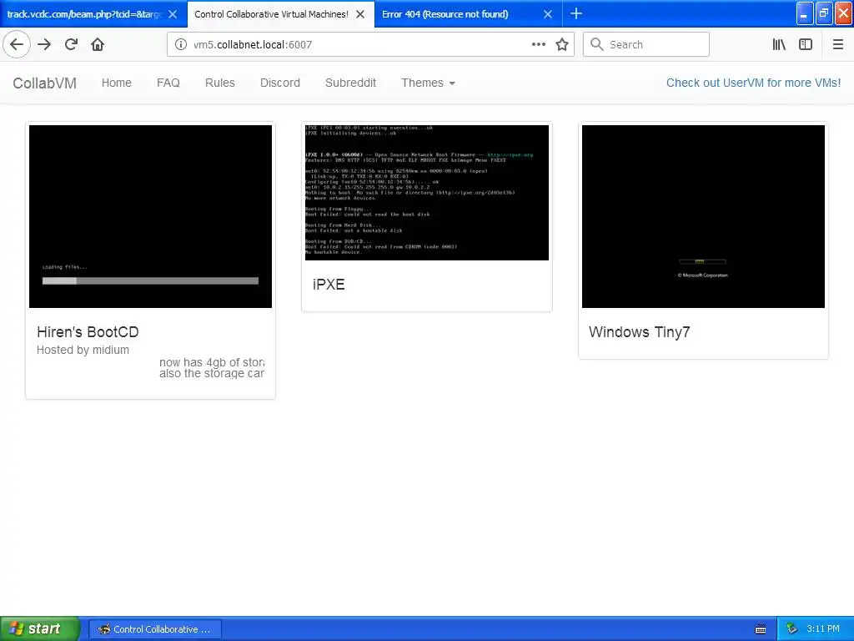Open the Hiren's BootCD VM thumbnail
This screenshot has width=854, height=641.
pos(150,216)
